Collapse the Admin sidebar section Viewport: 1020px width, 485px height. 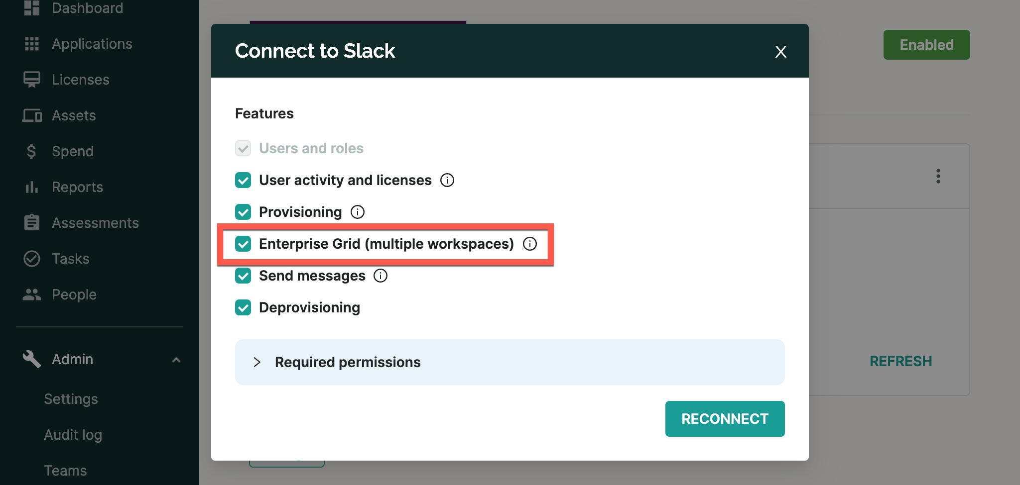(x=176, y=360)
